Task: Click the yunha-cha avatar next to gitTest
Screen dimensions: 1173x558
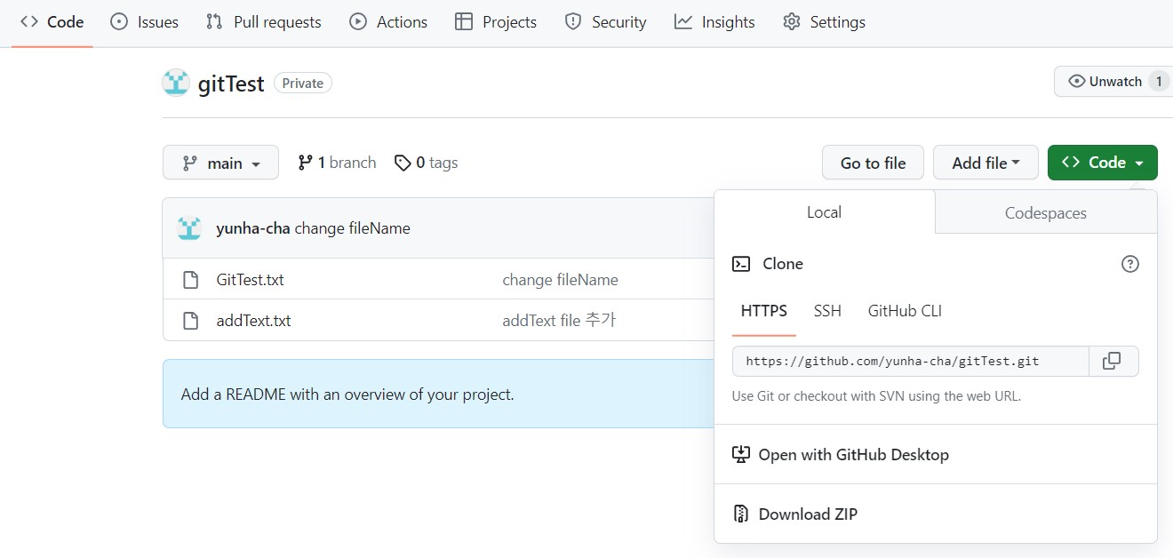Action: click(x=176, y=83)
